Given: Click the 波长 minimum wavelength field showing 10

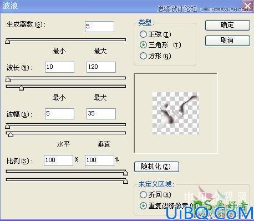Looking at the screenshot, I should click(x=59, y=67).
